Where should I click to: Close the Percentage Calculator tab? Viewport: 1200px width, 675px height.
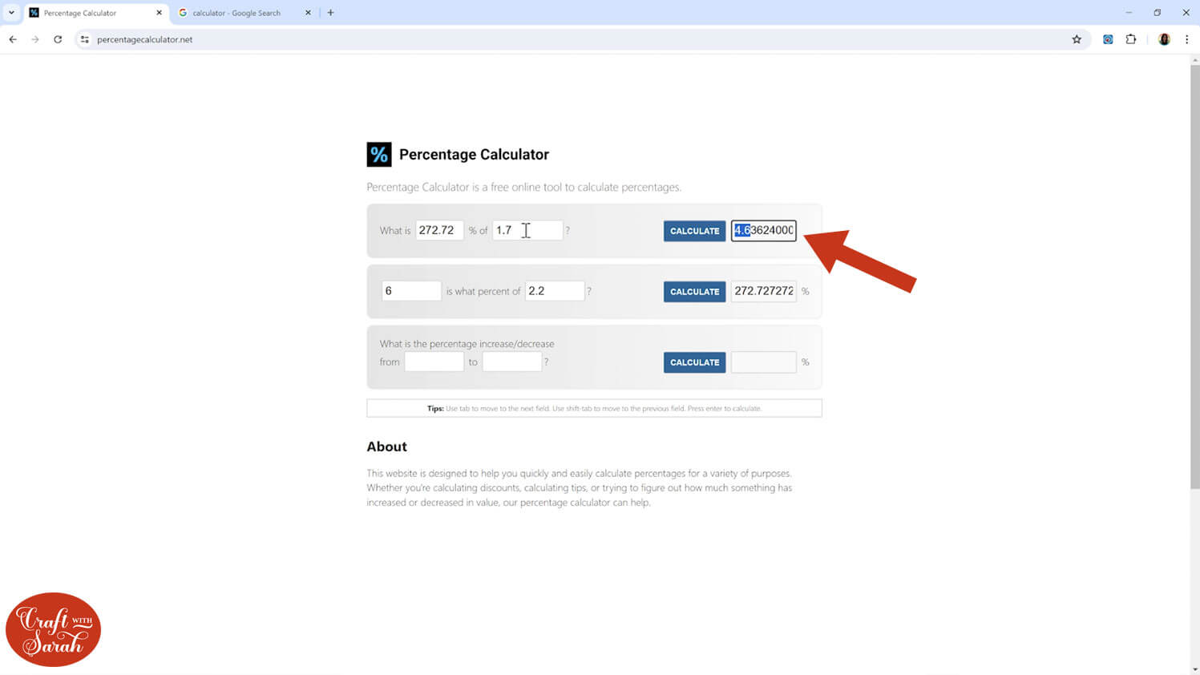(159, 13)
